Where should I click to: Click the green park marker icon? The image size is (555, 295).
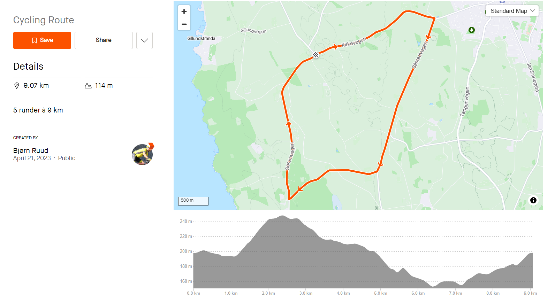tap(472, 30)
